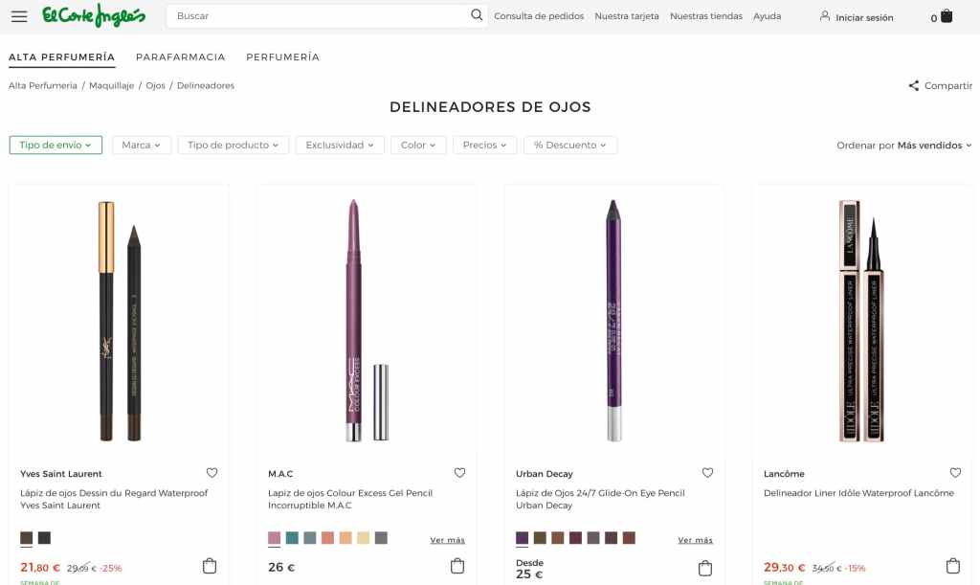The height and width of the screenshot is (585, 980).
Task: Open the shopping bag cart icon
Action: tap(947, 16)
